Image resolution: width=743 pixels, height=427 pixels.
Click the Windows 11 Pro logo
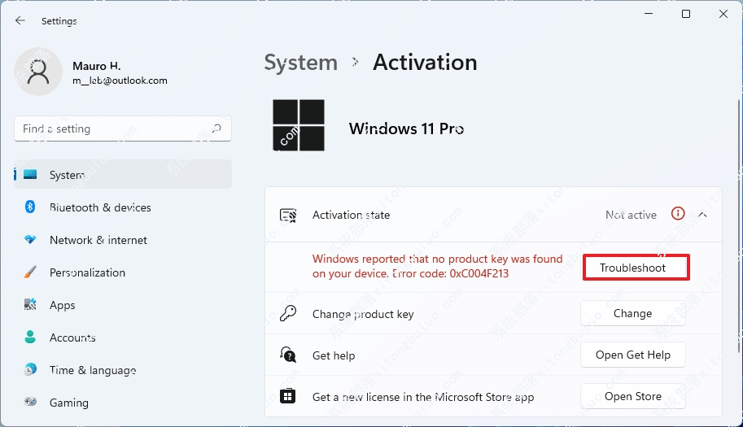[x=298, y=125]
